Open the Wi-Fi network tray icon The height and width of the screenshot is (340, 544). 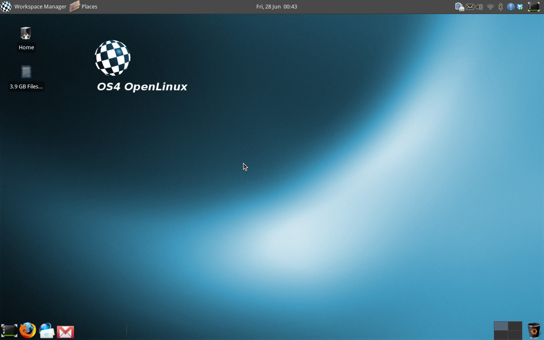pyautogui.click(x=490, y=6)
